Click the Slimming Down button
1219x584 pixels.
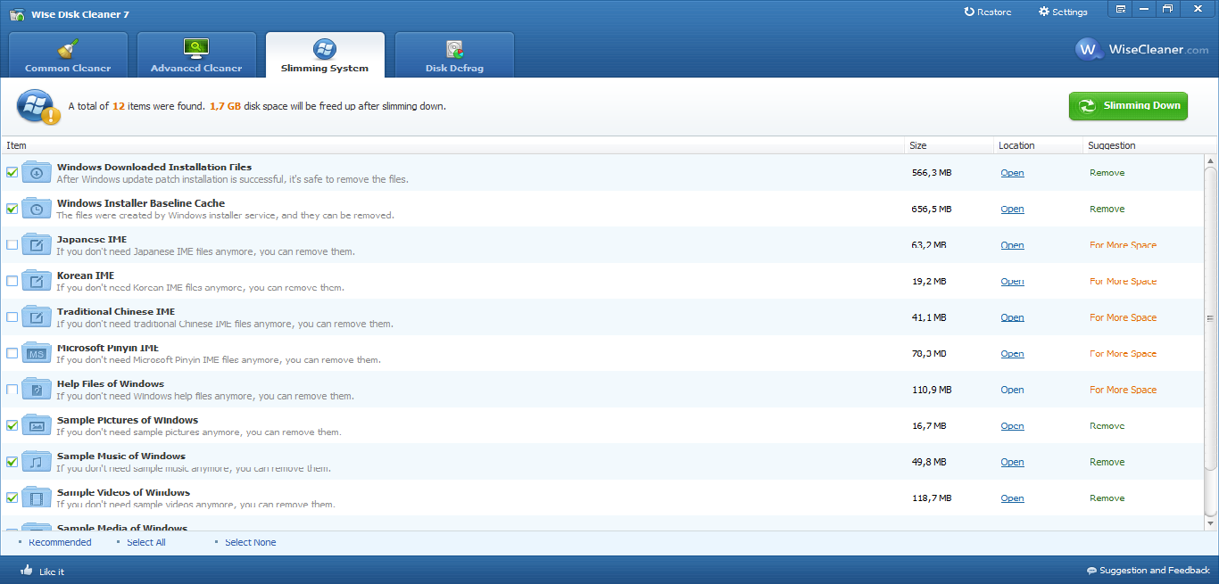click(1128, 105)
